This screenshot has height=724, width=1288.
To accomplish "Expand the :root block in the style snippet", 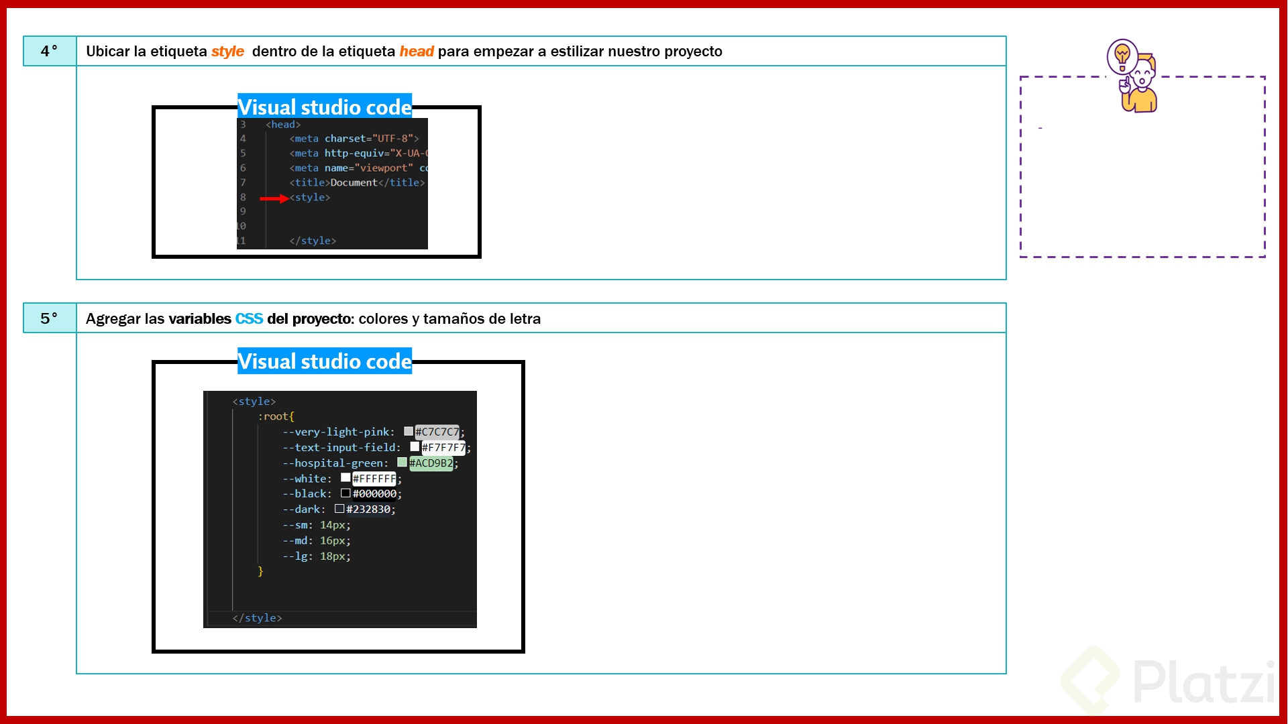I will pos(275,416).
